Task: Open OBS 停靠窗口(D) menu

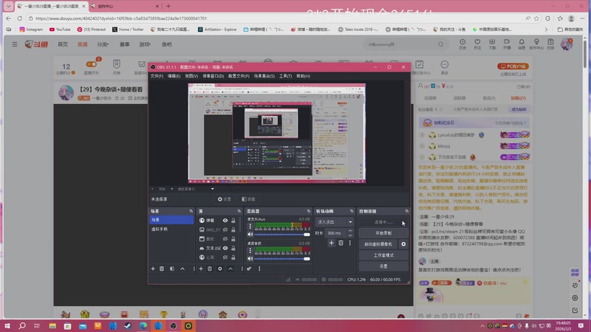Action: click(x=213, y=76)
